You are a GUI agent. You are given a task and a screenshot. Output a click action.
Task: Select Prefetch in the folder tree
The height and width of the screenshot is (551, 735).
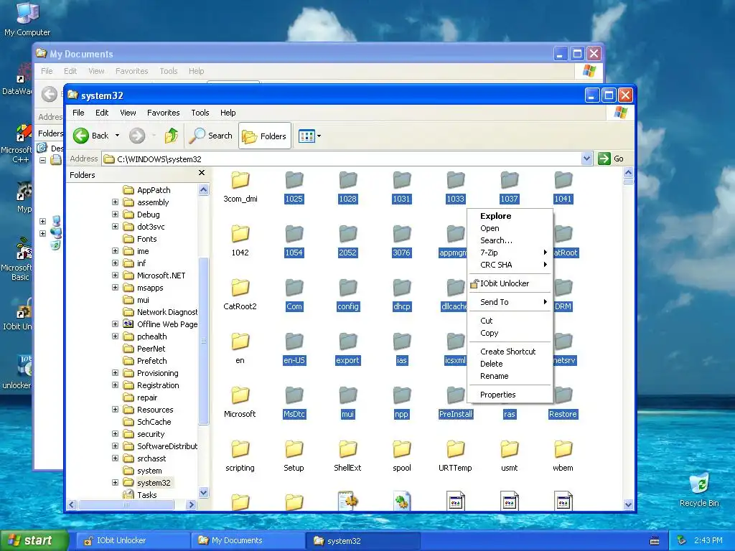point(152,361)
